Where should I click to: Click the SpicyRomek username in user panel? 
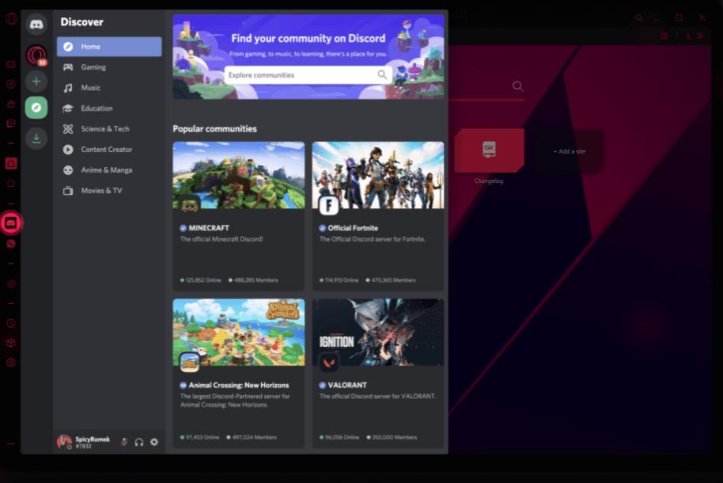(x=93, y=439)
